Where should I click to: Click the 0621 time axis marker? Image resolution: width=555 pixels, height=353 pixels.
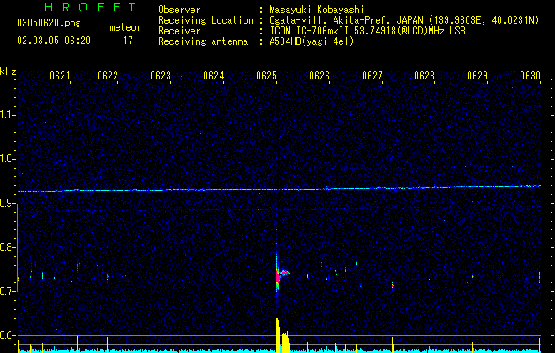(x=59, y=76)
